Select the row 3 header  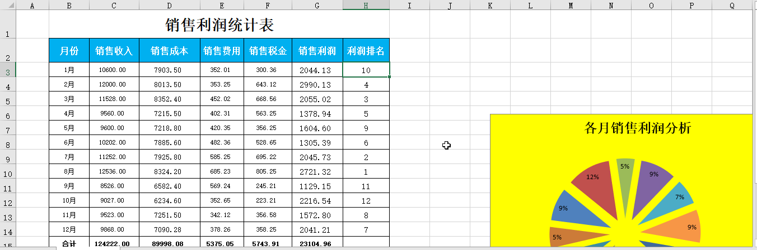[x=8, y=70]
